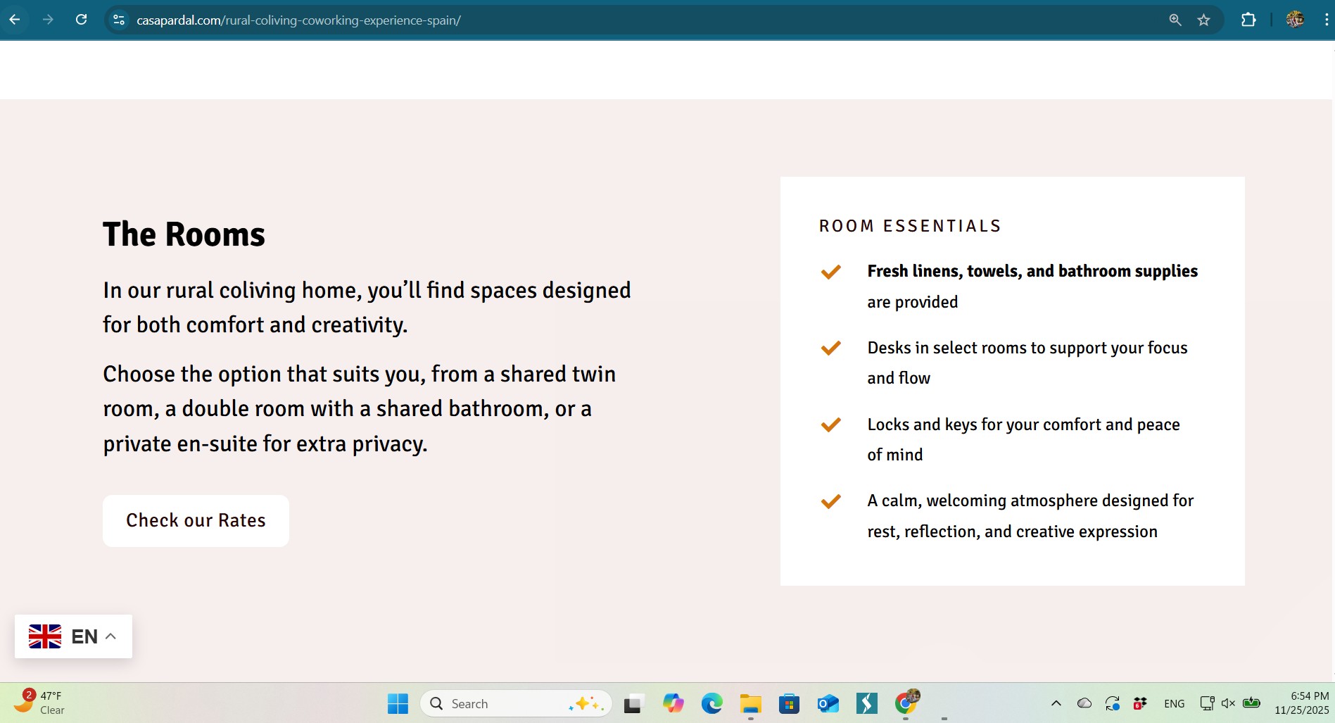View site information for casapardal.com
The image size is (1335, 723).
(119, 20)
